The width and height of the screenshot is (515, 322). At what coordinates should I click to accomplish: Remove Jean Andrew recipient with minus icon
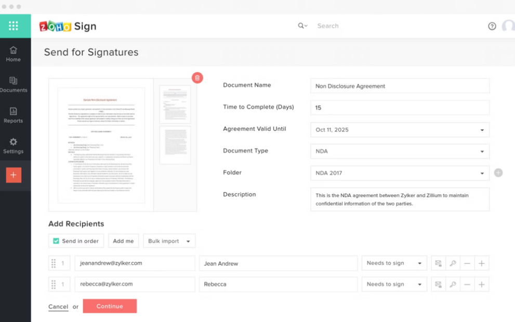(467, 263)
